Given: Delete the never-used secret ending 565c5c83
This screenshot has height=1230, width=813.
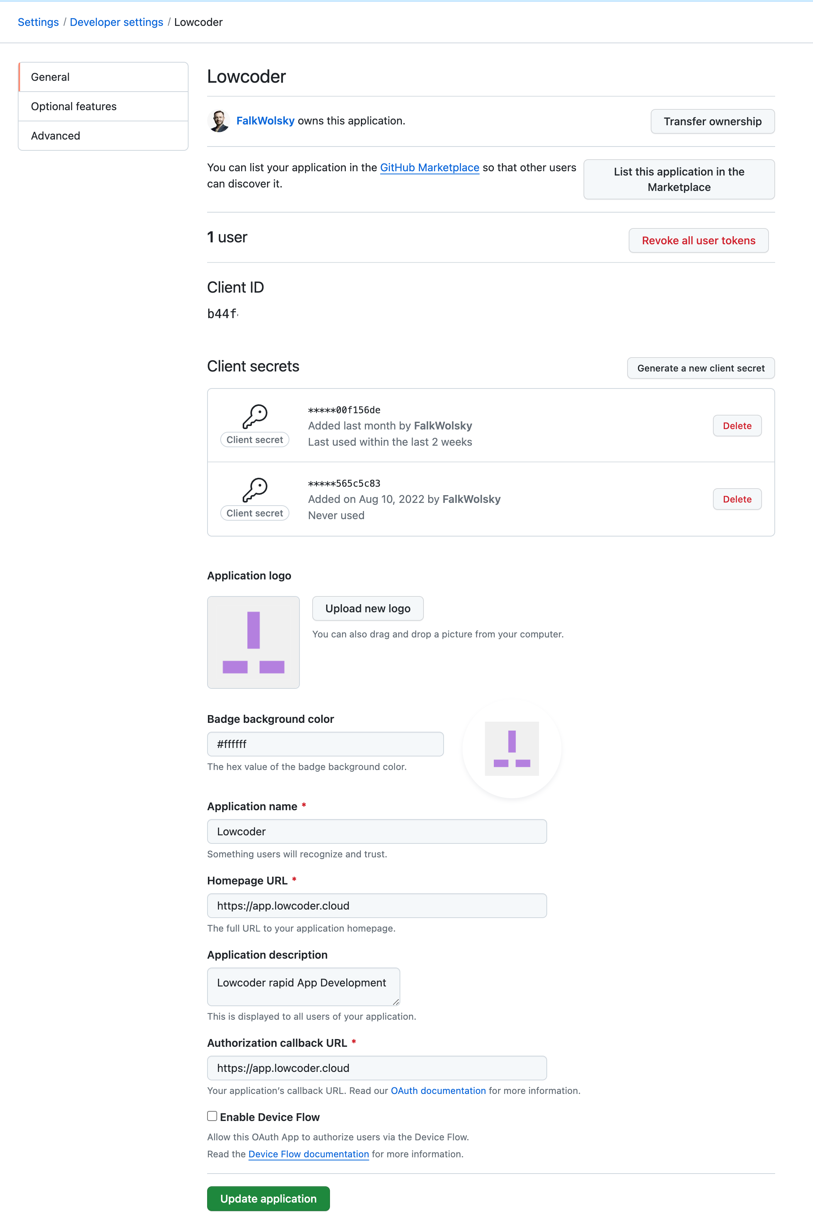Looking at the screenshot, I should click(736, 499).
